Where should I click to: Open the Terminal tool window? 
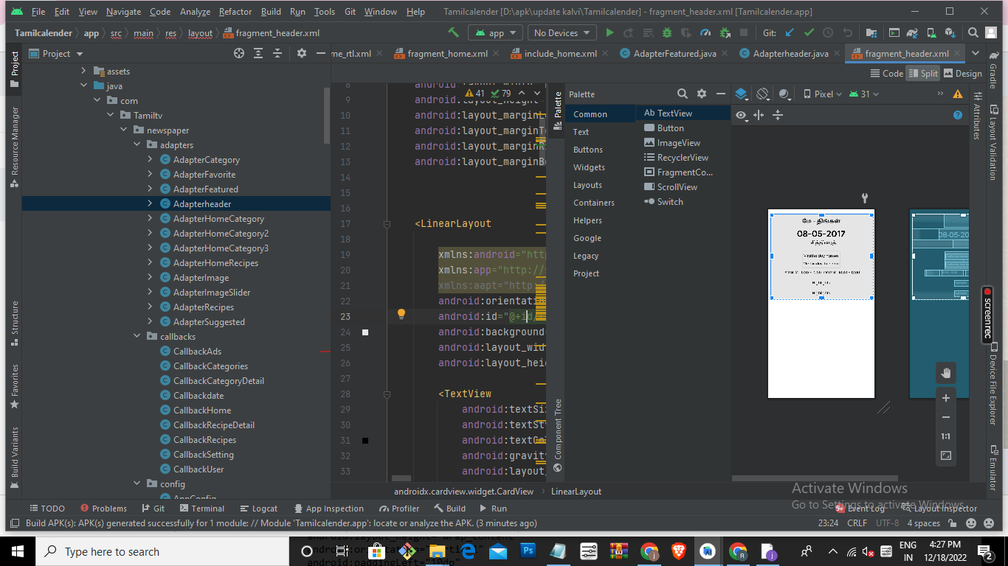(201, 509)
